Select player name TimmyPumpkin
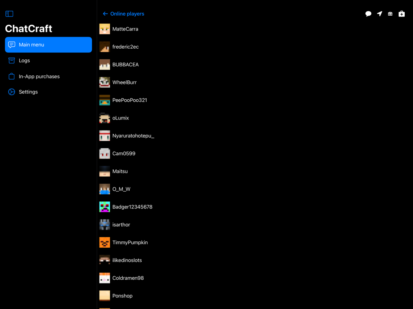 (x=130, y=243)
